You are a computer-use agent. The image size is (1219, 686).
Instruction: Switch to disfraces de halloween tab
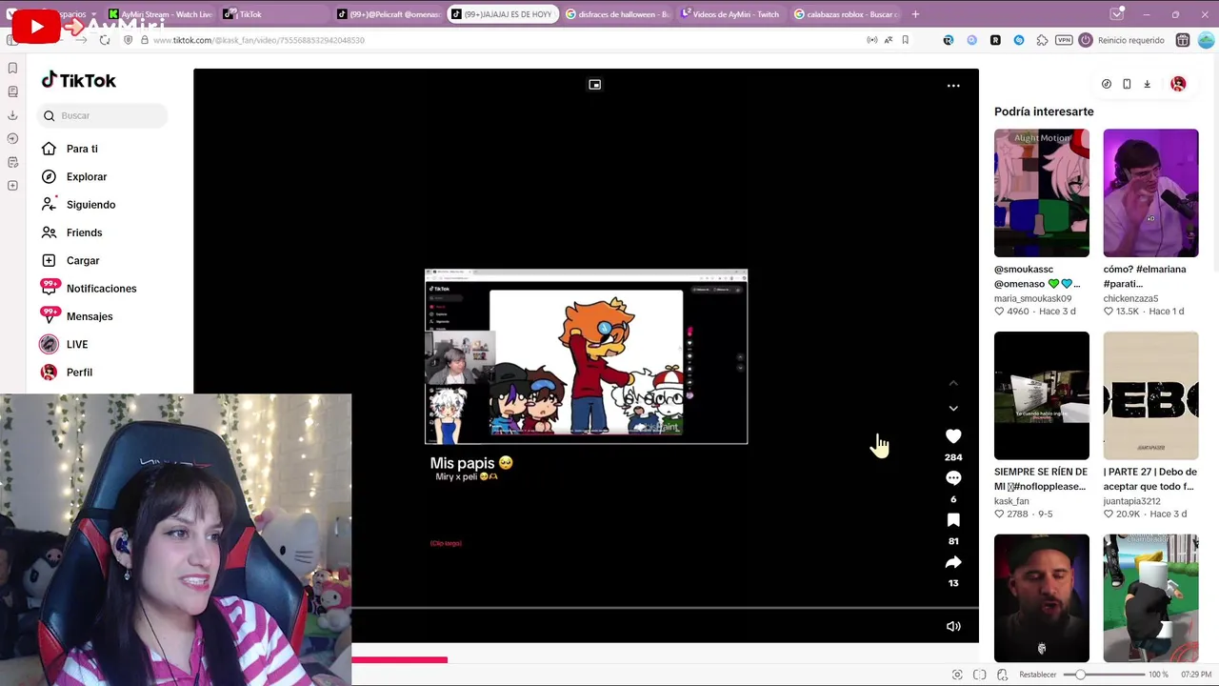tap(617, 14)
